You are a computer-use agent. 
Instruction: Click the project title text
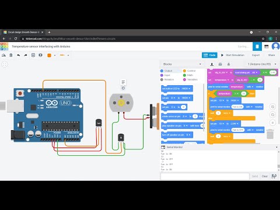point(41,47)
